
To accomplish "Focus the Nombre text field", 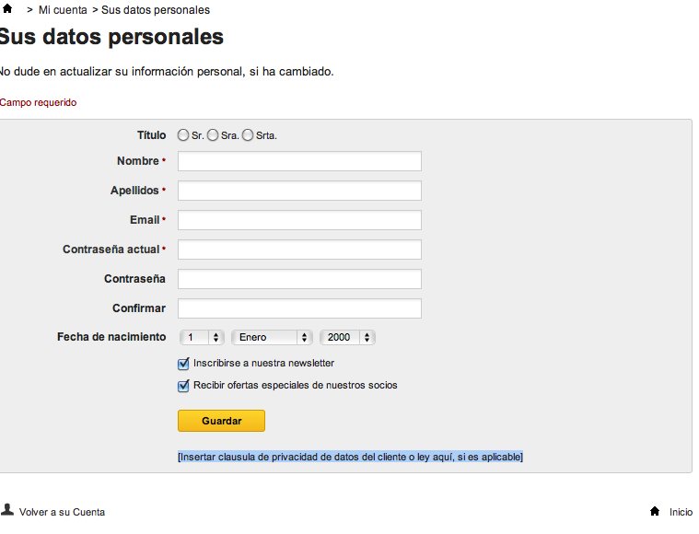I will click(x=299, y=161).
